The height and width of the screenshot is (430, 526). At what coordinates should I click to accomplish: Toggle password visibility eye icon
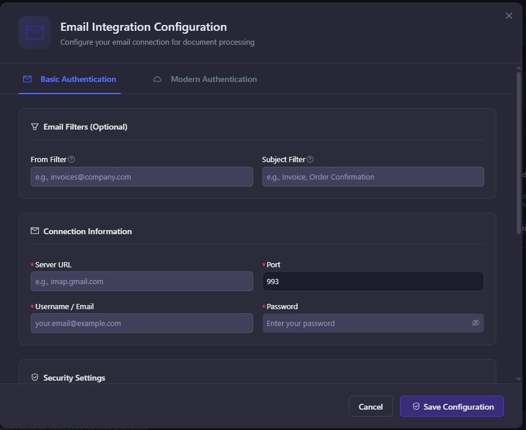(x=475, y=323)
